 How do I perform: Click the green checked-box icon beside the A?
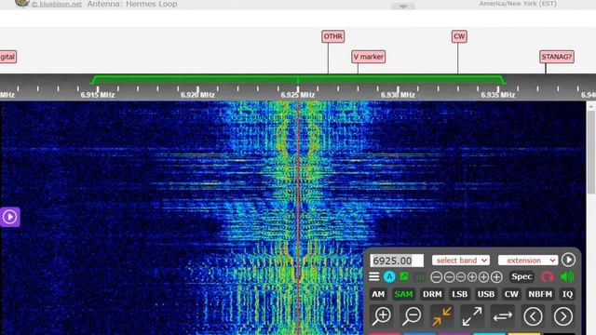(x=404, y=276)
